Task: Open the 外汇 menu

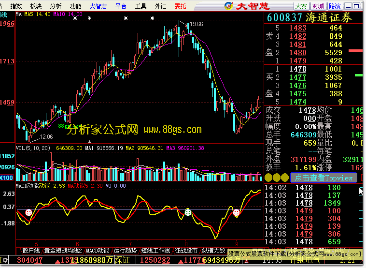Action: (x=160, y=6)
